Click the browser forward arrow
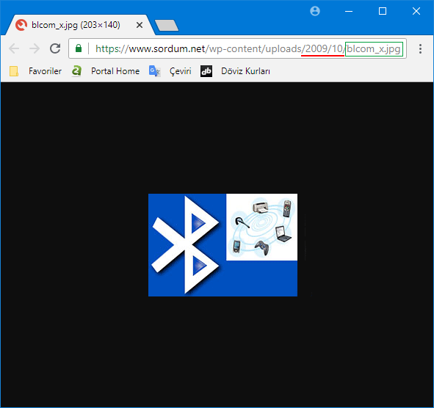 pos(35,48)
